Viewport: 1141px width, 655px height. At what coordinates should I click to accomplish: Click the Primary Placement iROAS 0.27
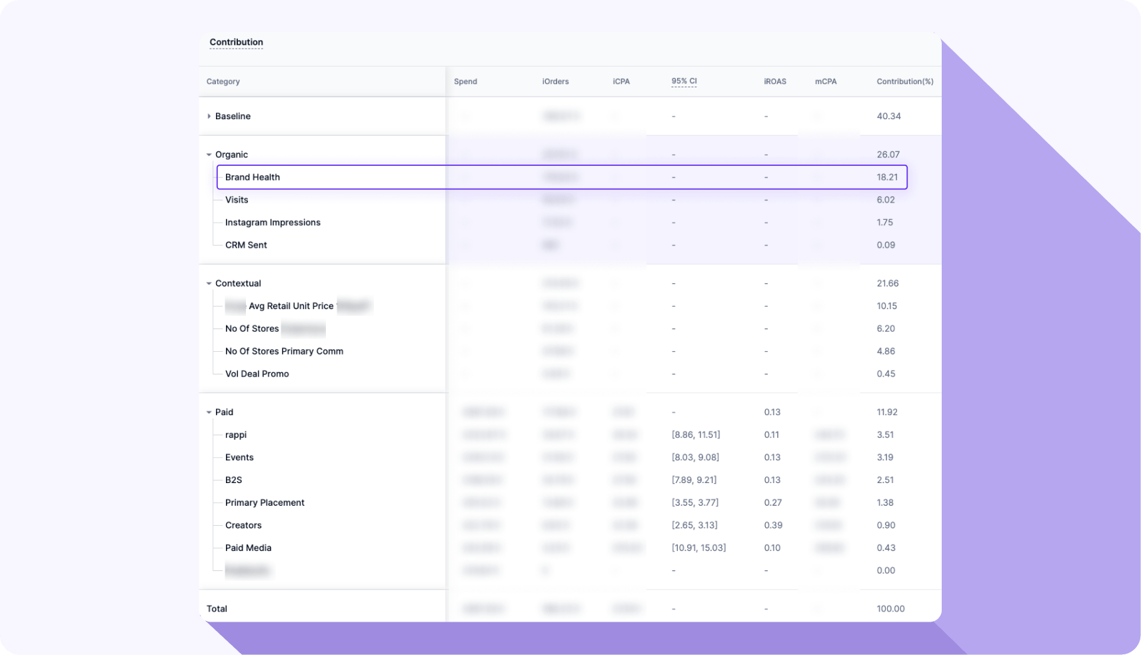(x=772, y=502)
